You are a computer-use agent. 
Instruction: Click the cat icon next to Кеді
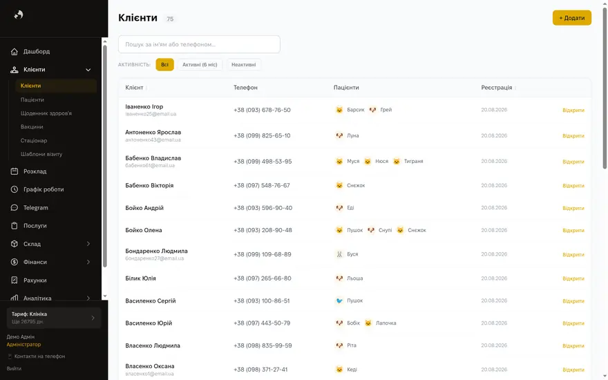tap(339, 370)
